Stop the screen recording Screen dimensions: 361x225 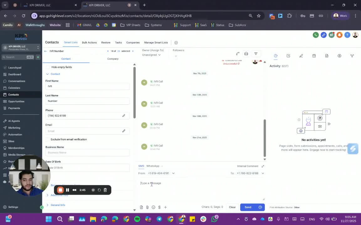(60, 190)
